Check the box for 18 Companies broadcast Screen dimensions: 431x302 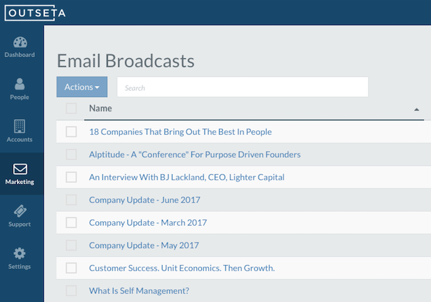(71, 132)
